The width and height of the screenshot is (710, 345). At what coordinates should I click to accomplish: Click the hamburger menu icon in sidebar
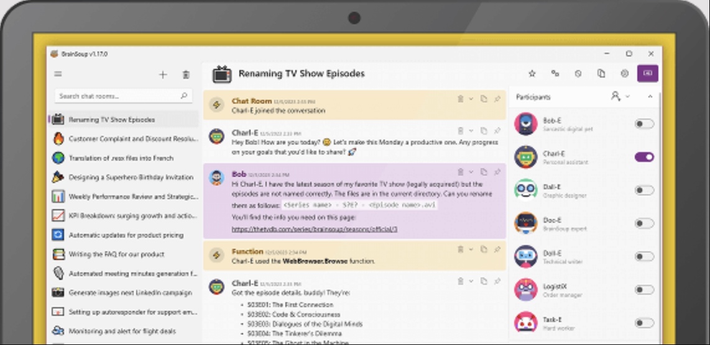point(58,74)
